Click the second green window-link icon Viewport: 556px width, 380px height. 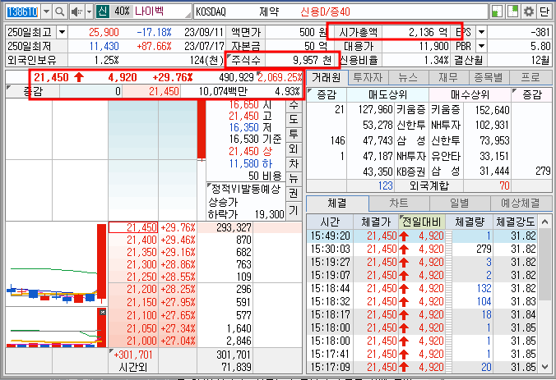(512, 11)
